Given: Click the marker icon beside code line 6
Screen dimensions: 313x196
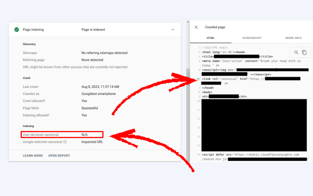Looking at the screenshot, I should 198,79.
